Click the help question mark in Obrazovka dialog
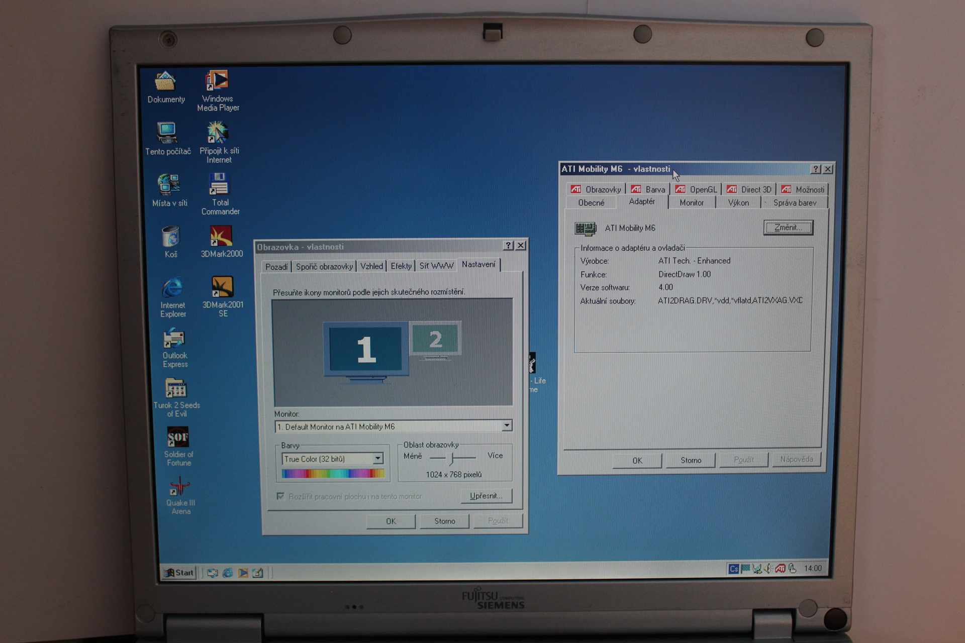Image resolution: width=965 pixels, height=643 pixels. 509,245
